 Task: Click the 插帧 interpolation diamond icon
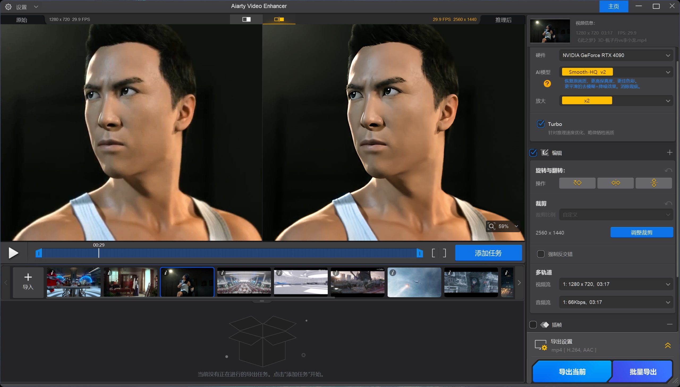click(545, 325)
